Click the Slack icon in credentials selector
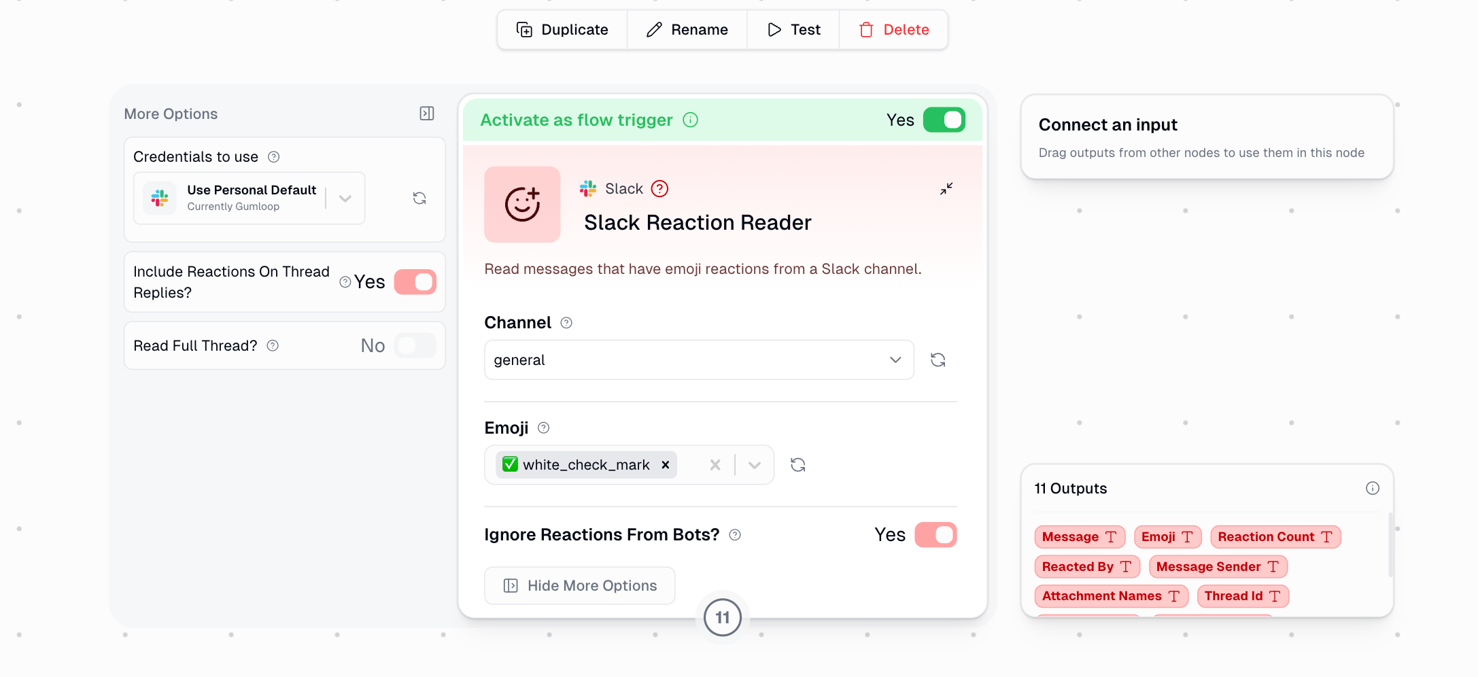This screenshot has height=677, width=1478. (x=160, y=198)
